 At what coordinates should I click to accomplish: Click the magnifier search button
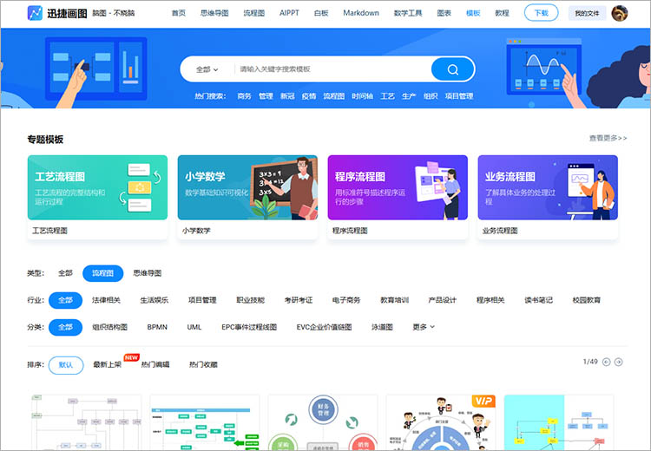pos(452,69)
